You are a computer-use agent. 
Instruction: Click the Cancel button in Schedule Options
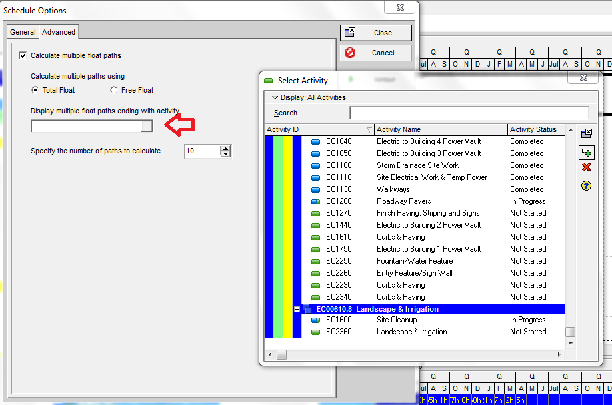[376, 53]
